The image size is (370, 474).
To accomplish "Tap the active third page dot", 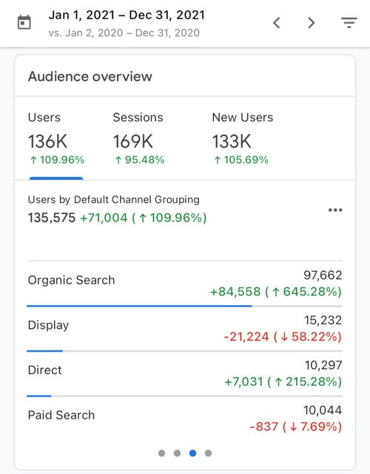I will pyautogui.click(x=192, y=453).
